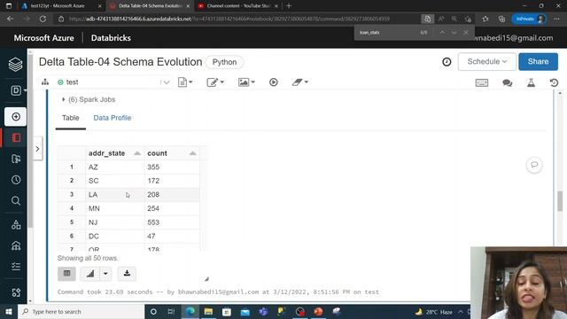Screen dimensions: 567x319
Task: Click the AZ cell in addr_state
Action: 115,167
